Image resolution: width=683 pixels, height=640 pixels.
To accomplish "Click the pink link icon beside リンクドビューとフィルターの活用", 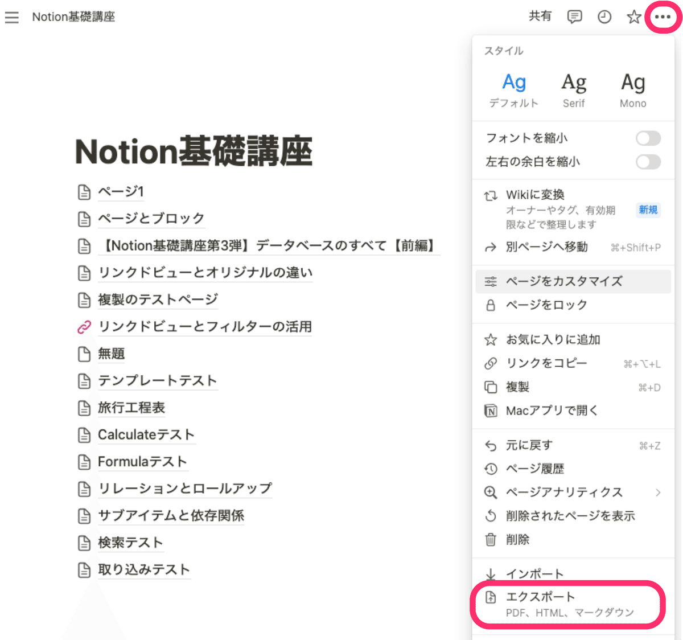I will [84, 327].
